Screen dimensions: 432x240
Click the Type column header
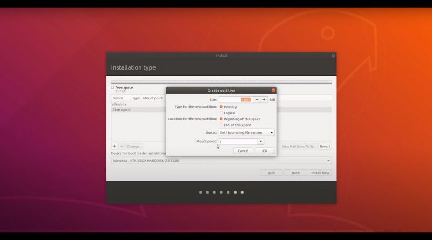click(136, 98)
